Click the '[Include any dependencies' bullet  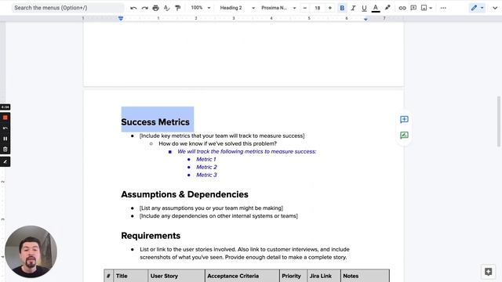point(219,216)
